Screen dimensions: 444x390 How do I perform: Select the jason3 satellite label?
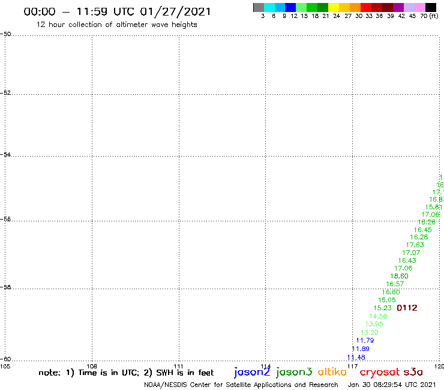(294, 372)
